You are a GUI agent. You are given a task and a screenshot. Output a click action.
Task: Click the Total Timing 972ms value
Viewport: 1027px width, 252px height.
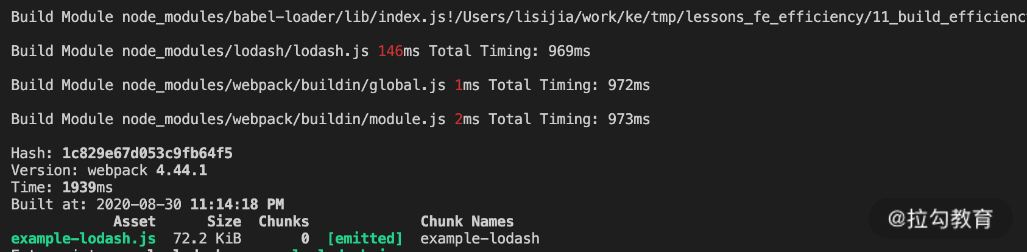629,85
